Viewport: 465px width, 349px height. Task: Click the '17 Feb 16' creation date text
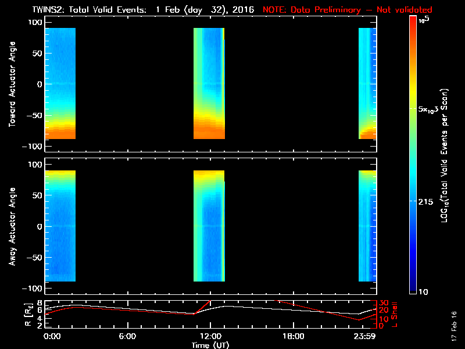(x=455, y=326)
